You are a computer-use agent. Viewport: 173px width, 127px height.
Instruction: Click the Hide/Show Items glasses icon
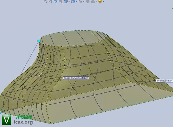click(x=80, y=1)
